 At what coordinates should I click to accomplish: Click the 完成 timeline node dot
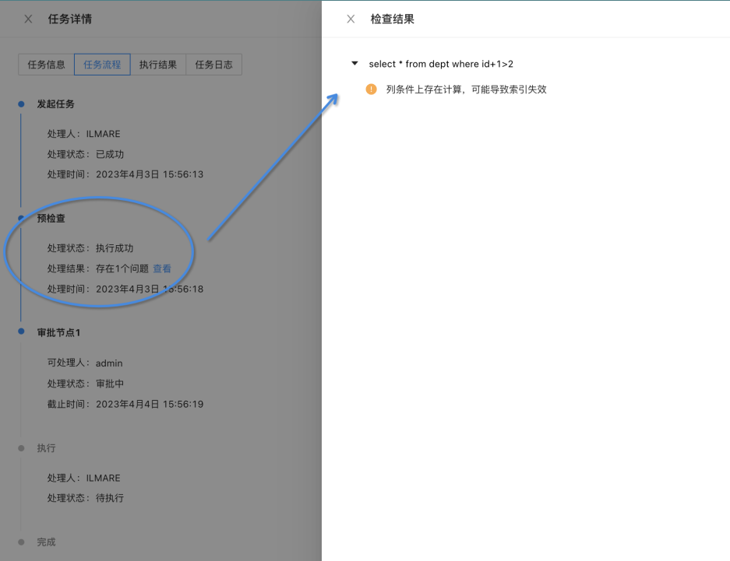[19, 542]
